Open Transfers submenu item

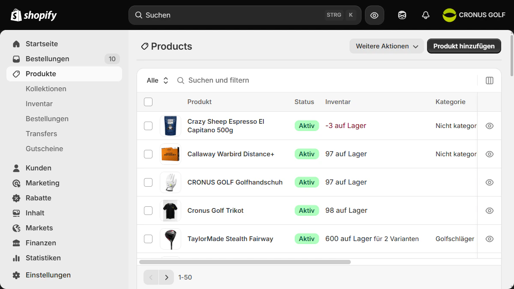pos(41,134)
